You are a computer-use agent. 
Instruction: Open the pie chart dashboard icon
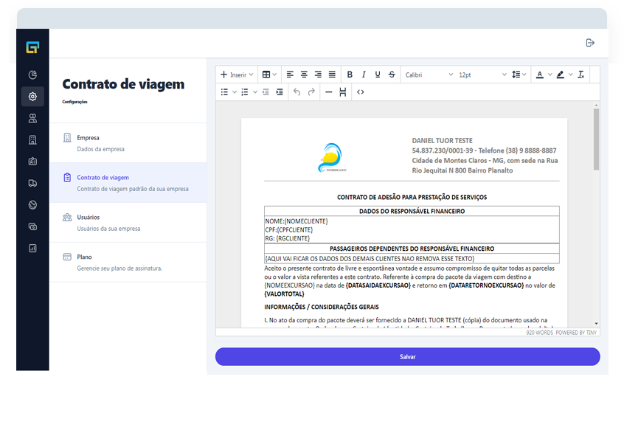coord(32,74)
